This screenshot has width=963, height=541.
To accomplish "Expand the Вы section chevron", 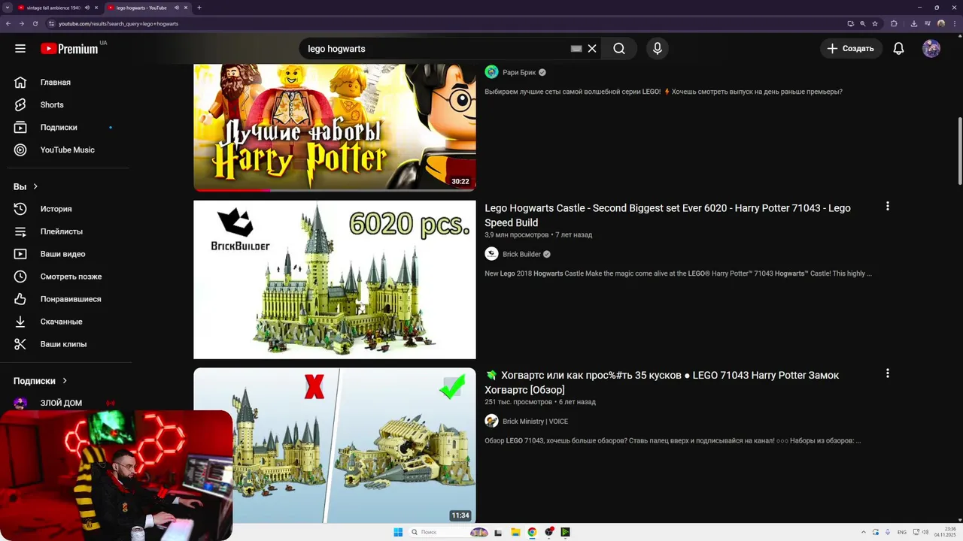I will pyautogui.click(x=35, y=186).
